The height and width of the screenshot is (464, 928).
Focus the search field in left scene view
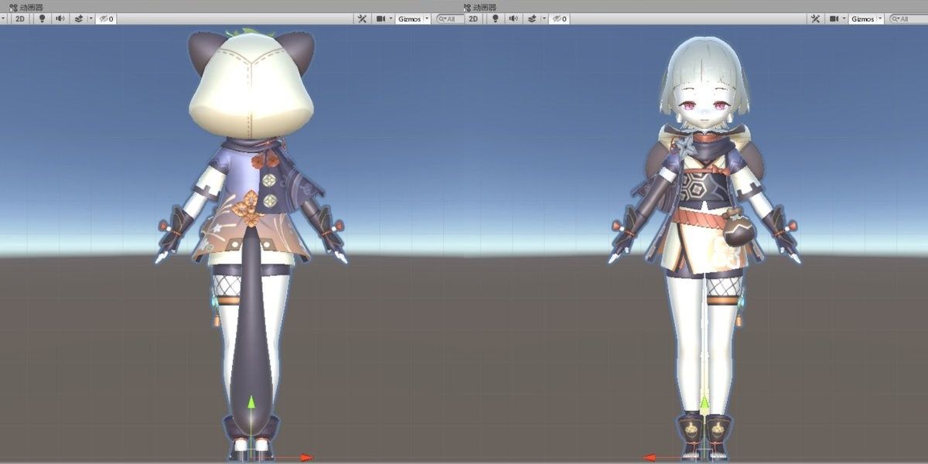449,19
